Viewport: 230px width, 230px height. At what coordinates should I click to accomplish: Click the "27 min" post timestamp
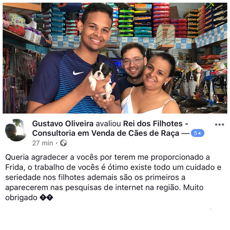[x=42, y=143]
